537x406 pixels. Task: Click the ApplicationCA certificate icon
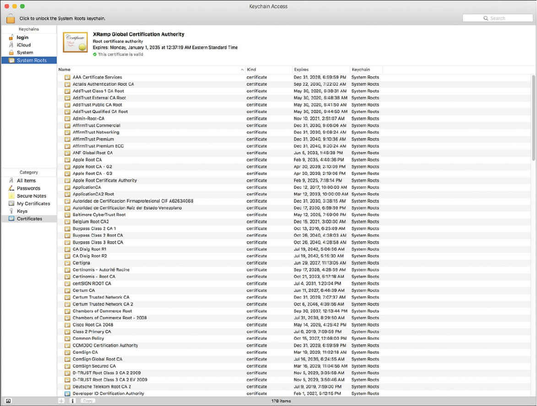[67, 187]
